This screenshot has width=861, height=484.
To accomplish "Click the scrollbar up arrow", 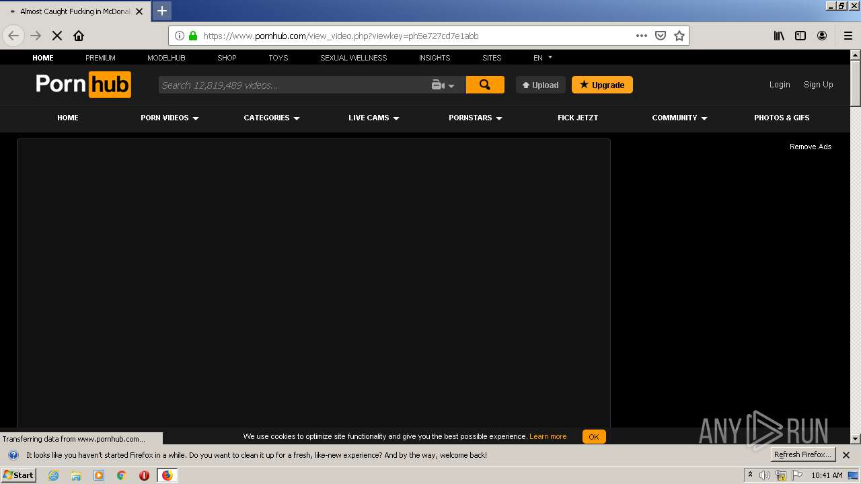I will (856, 55).
